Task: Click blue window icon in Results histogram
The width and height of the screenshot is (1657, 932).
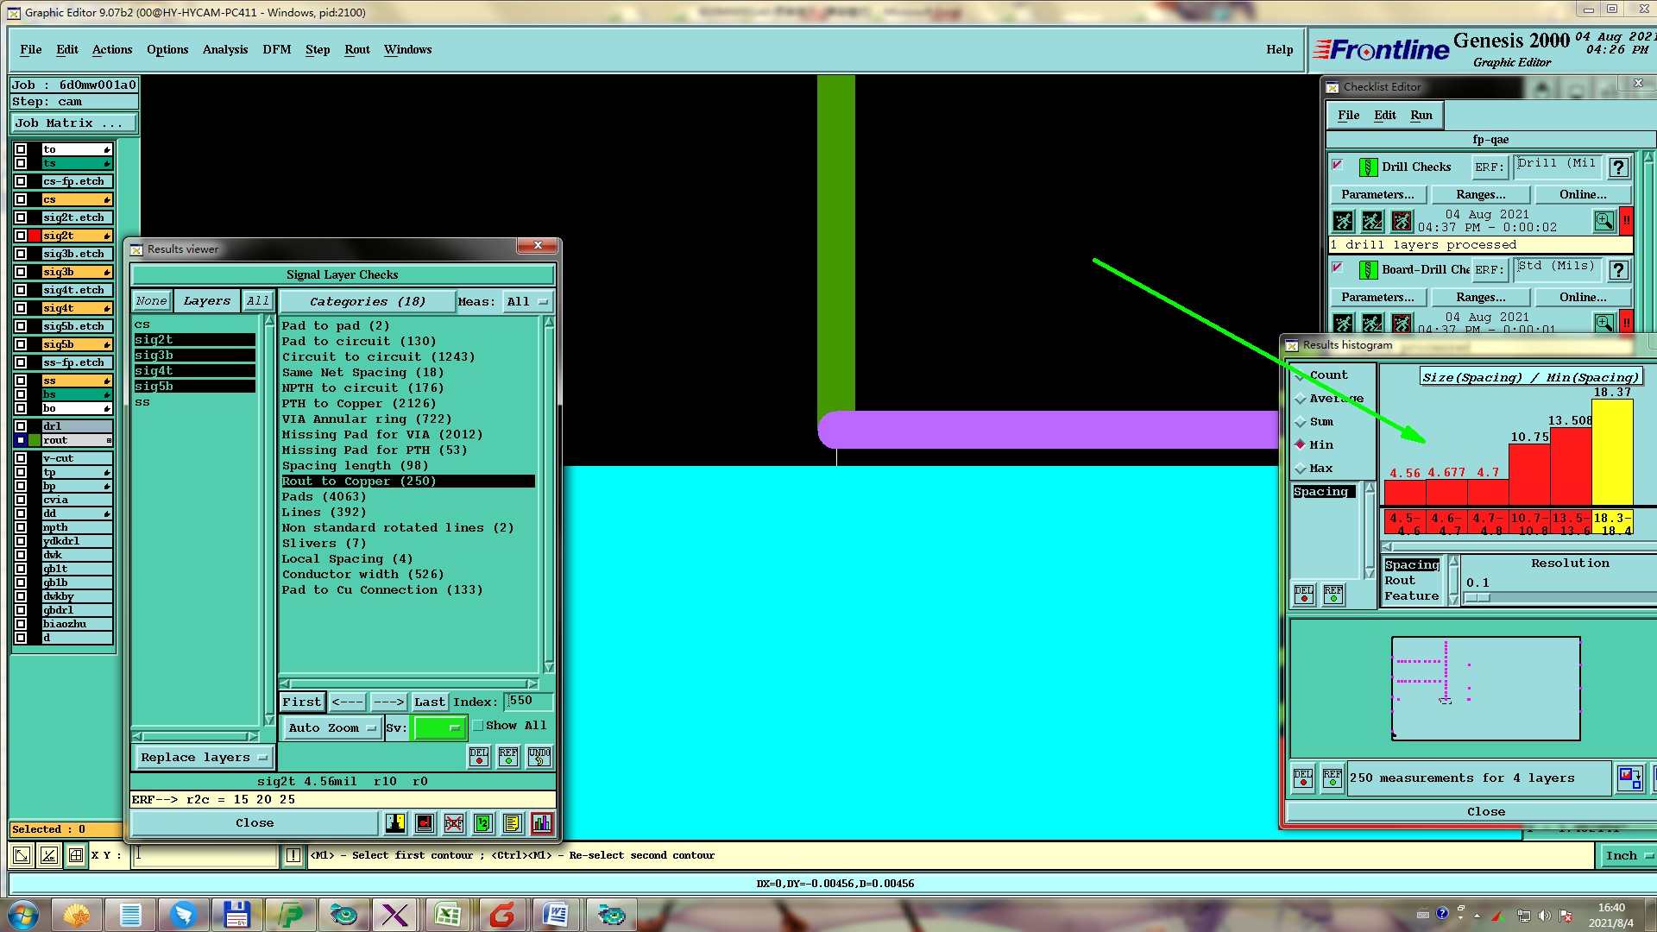Action: pyautogui.click(x=1630, y=778)
